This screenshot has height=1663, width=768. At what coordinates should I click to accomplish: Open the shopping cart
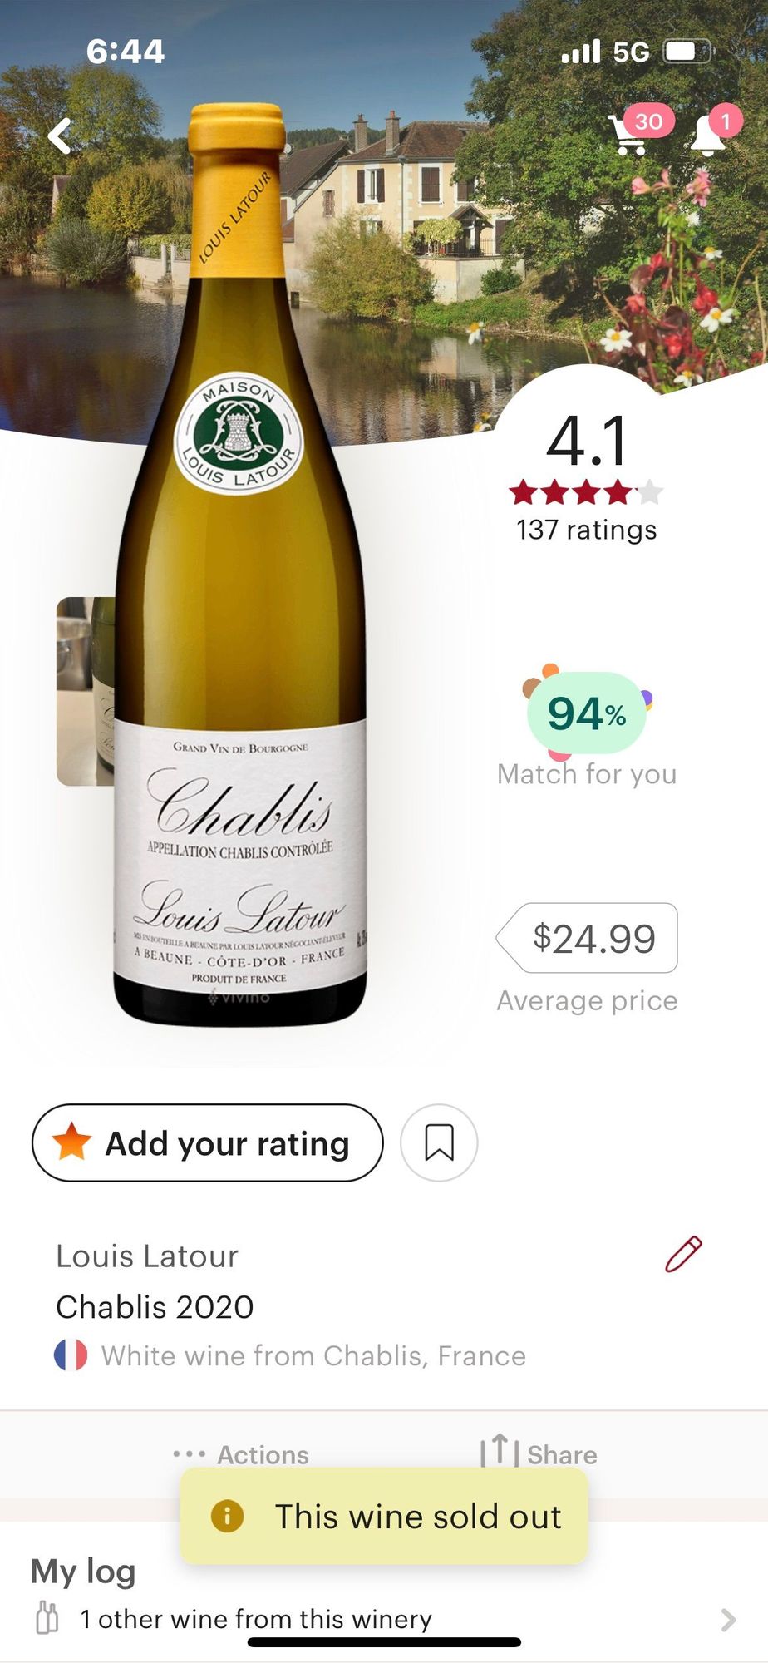click(x=629, y=135)
